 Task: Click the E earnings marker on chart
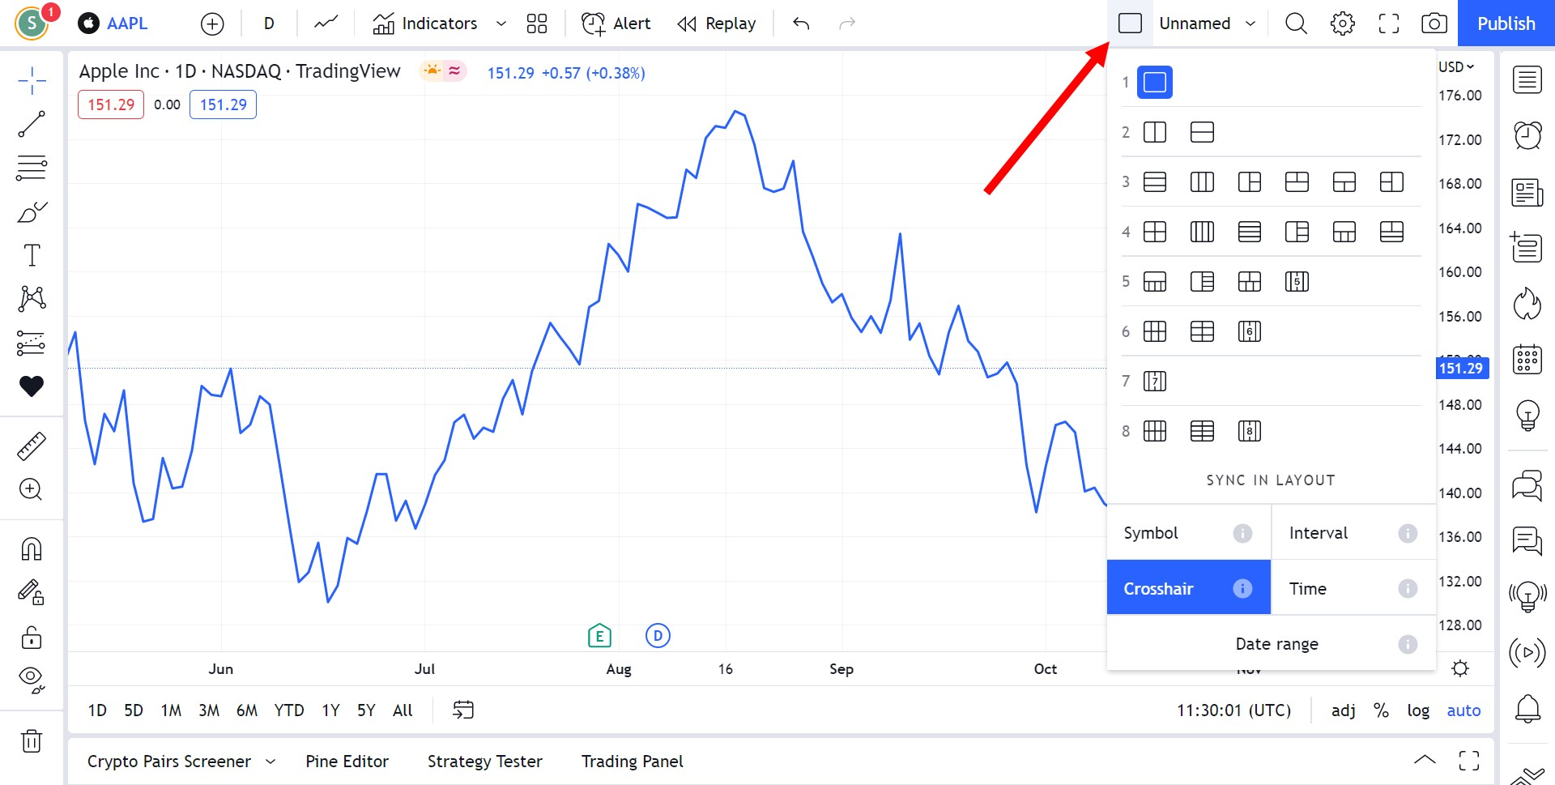pos(599,636)
